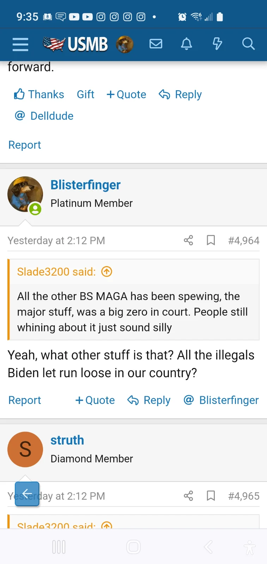The height and width of the screenshot is (564, 267).
Task: Open direct messages via envelope icon
Action: pos(156,44)
